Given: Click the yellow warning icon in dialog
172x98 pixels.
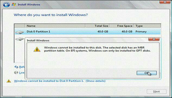Looking at the screenshot, I should (x=37, y=49).
